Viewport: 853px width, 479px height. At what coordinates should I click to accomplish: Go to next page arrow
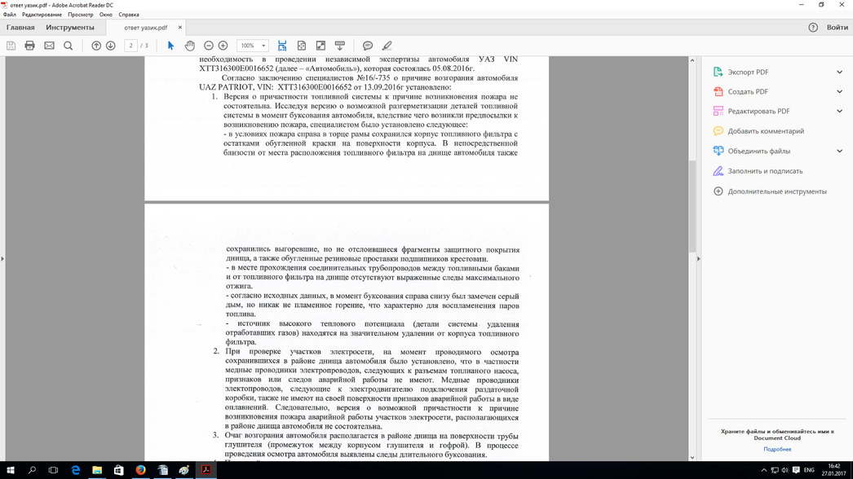[x=111, y=46]
